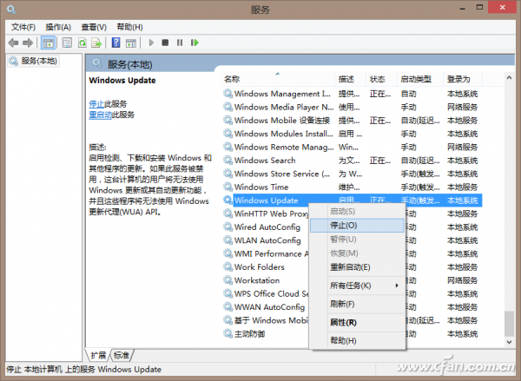This screenshot has height=381, width=521.
Task: Click the Properties toolbar icon
Action: click(x=67, y=43)
